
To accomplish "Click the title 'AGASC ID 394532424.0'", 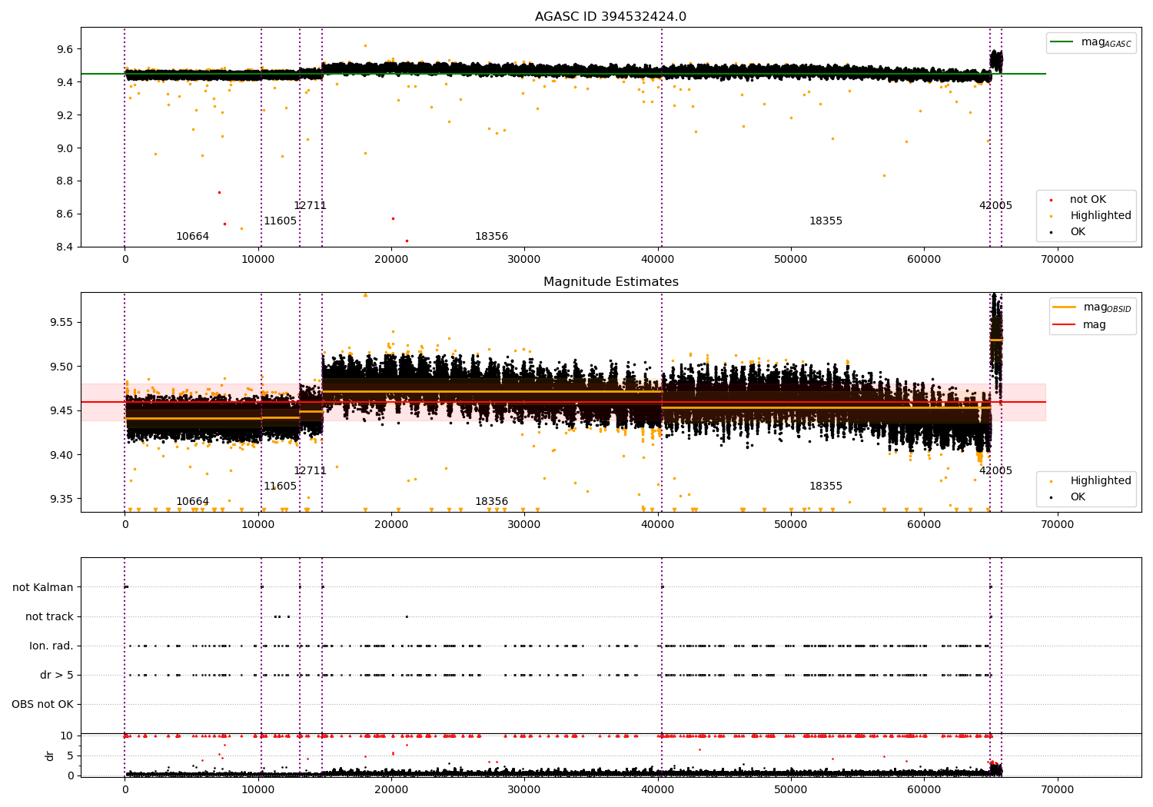I will tap(610, 17).
